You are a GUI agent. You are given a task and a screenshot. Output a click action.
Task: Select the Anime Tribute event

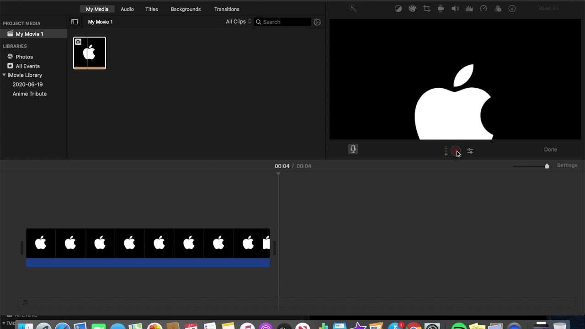point(29,94)
